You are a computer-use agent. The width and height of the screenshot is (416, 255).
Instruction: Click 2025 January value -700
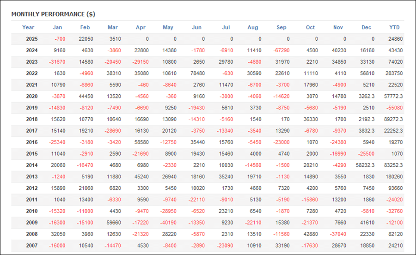click(60, 39)
